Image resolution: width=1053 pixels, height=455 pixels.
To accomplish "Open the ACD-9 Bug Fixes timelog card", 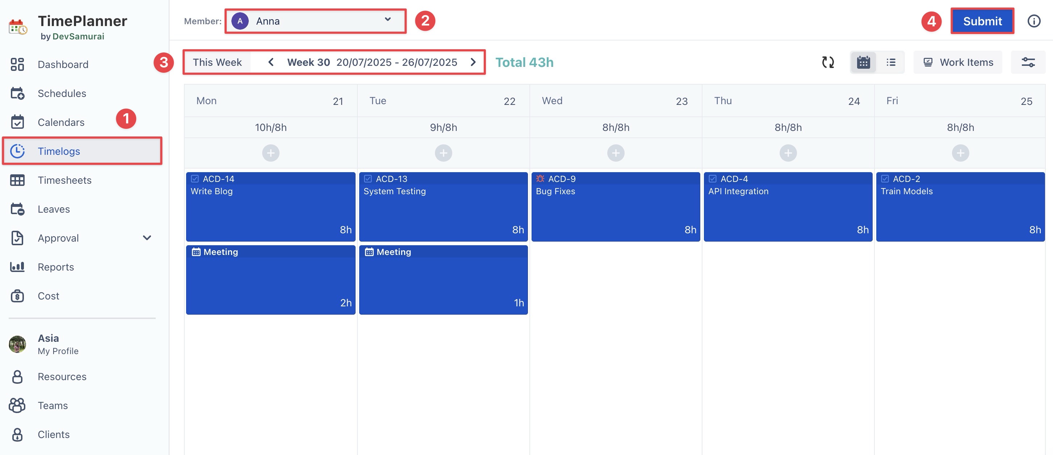I will coord(615,206).
